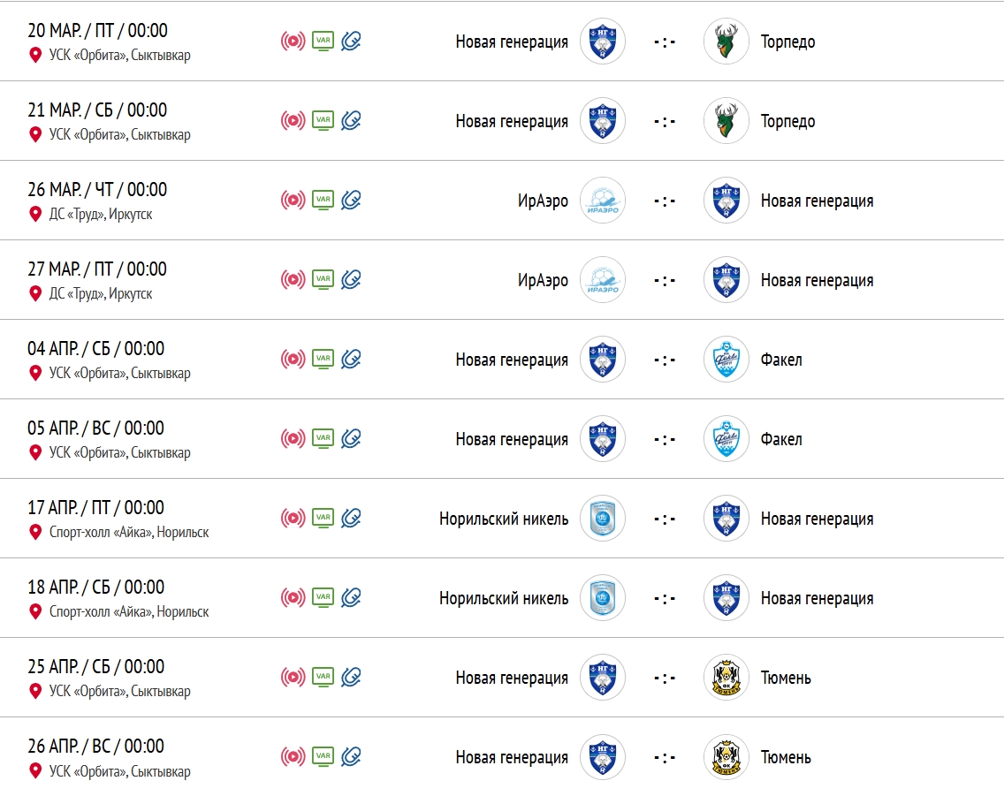
Task: Open Тюмень team name in 26 April match
Action: pos(786,757)
